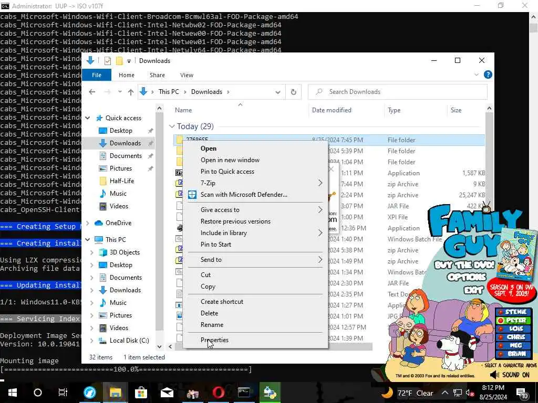Collapse the Today (29) group
538x403 pixels.
coord(172,126)
